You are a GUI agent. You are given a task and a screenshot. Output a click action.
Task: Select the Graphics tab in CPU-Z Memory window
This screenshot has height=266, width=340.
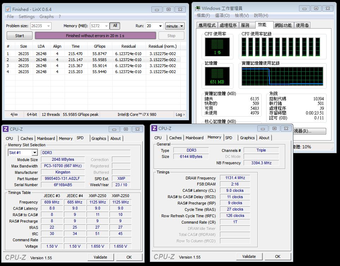(x=247, y=138)
